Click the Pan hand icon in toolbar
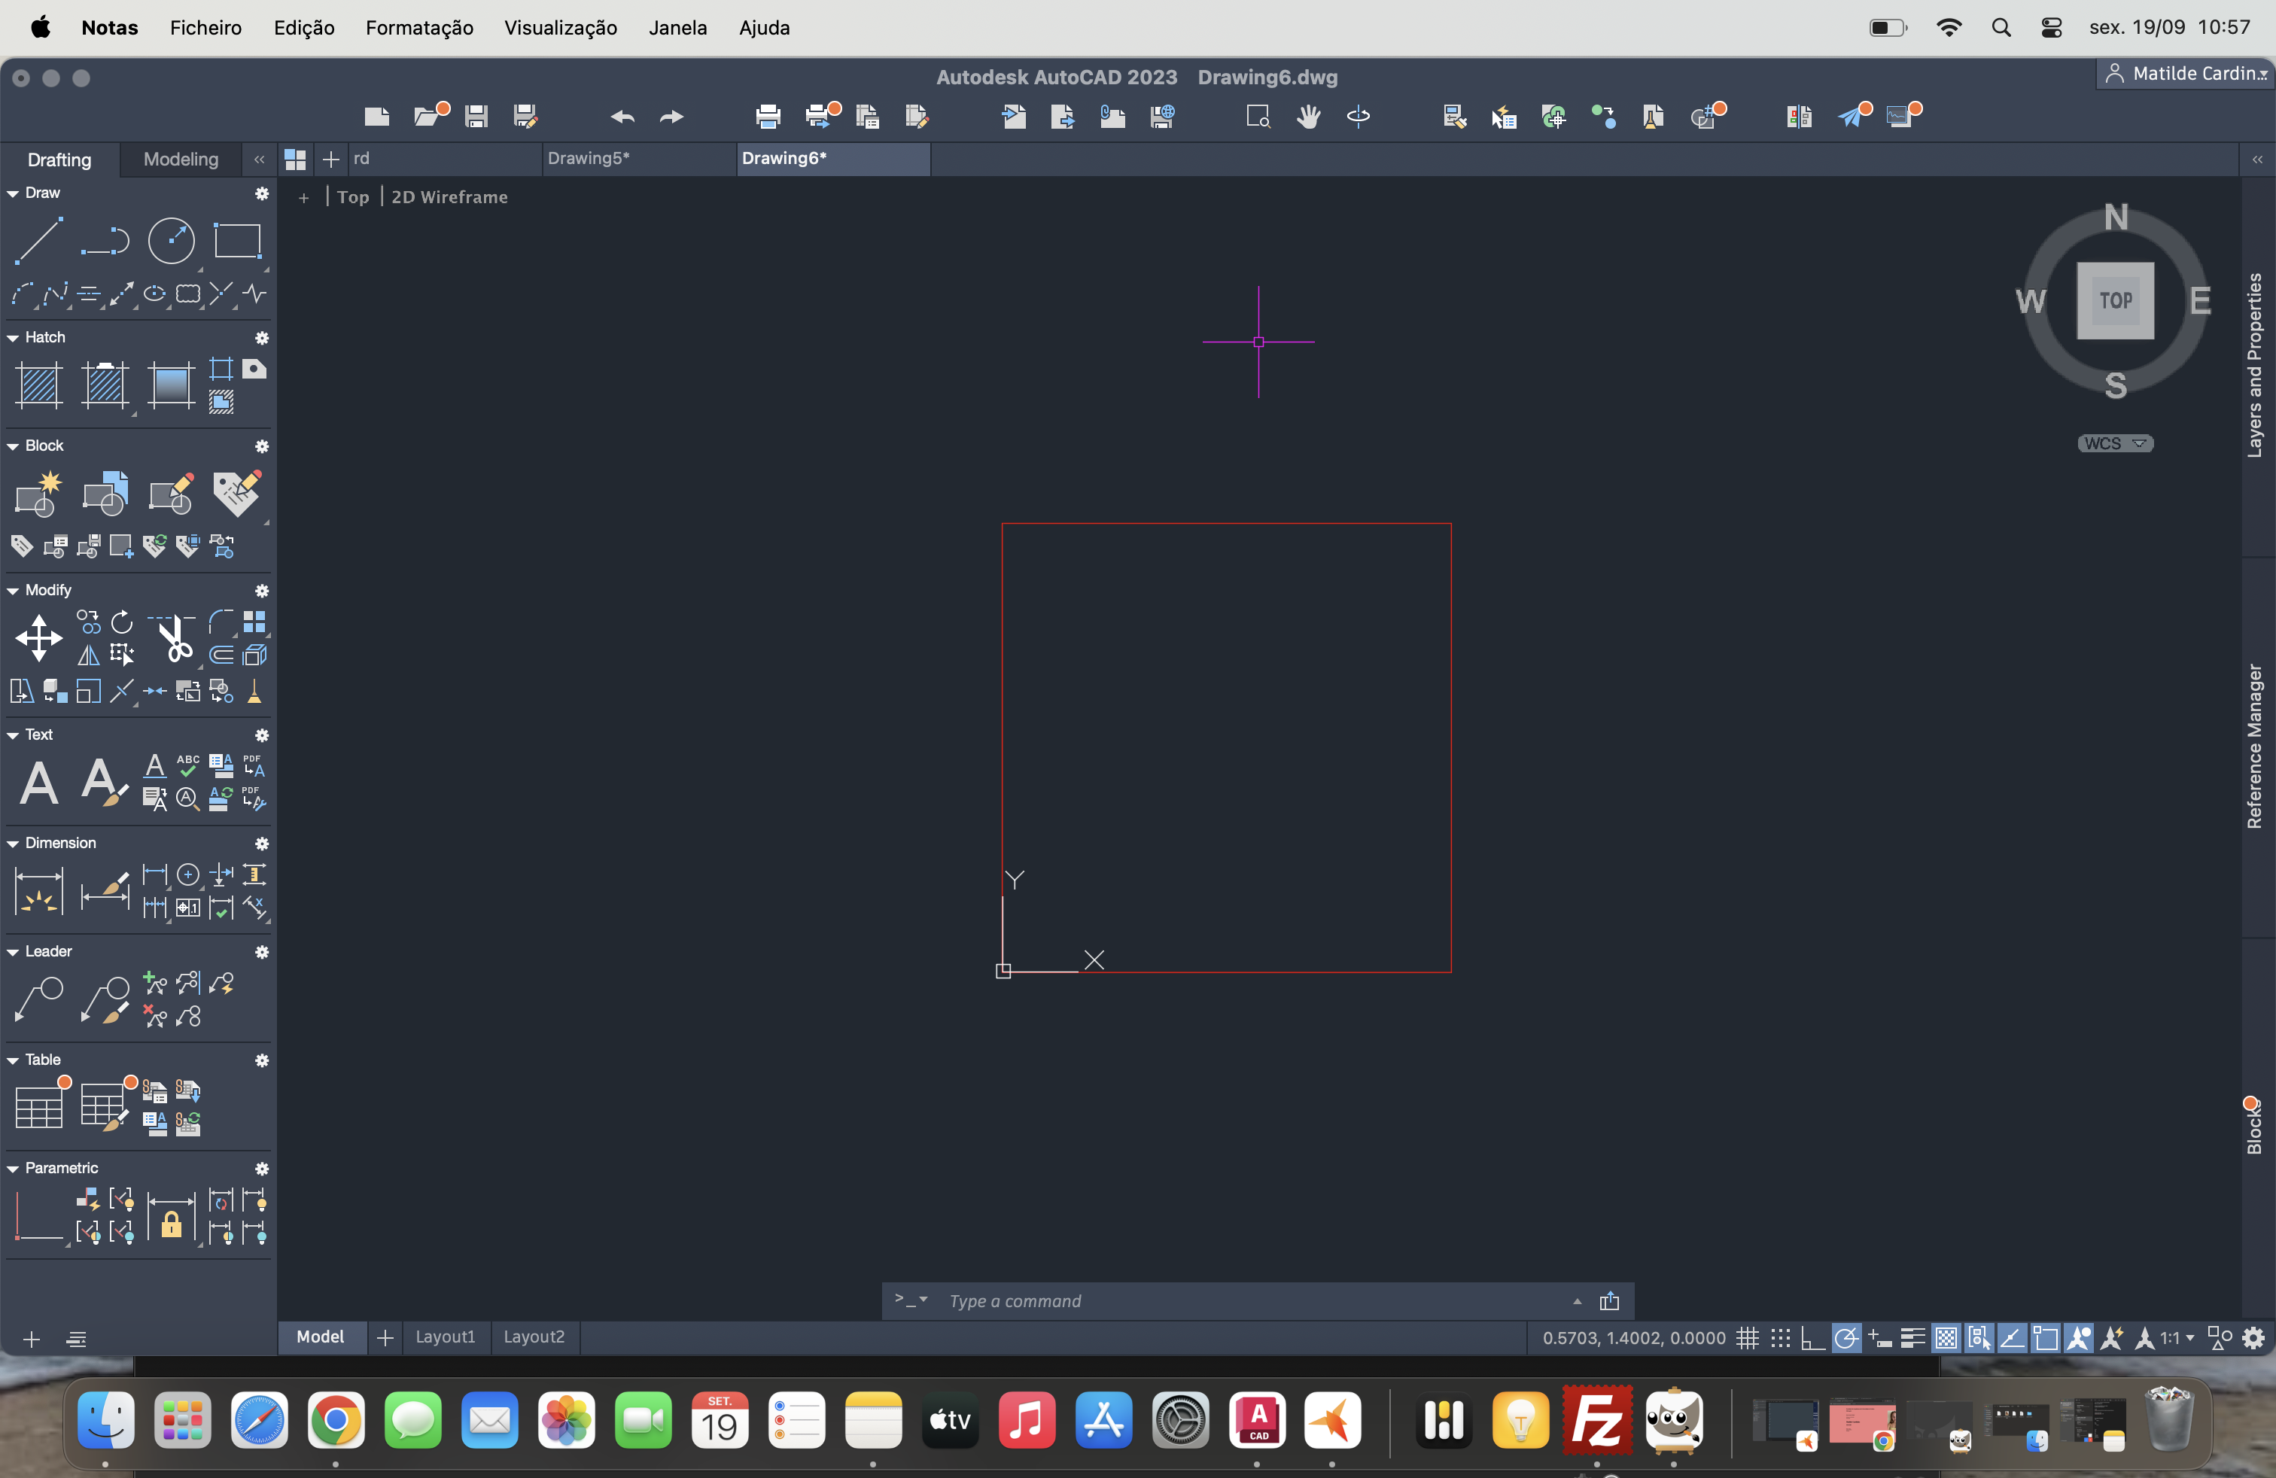 [x=1308, y=117]
